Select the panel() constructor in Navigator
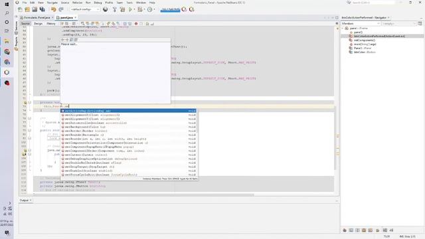The width and height of the screenshot is (425, 239). (x=358, y=33)
